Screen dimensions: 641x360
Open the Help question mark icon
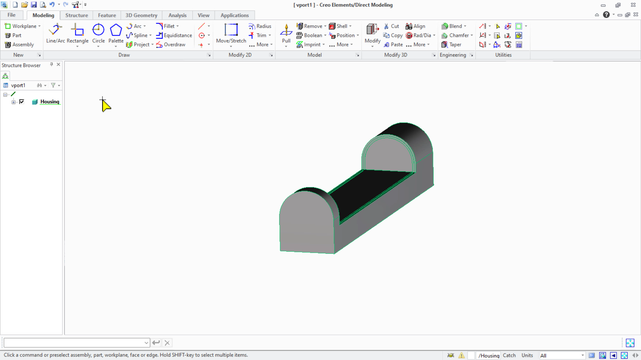(606, 15)
